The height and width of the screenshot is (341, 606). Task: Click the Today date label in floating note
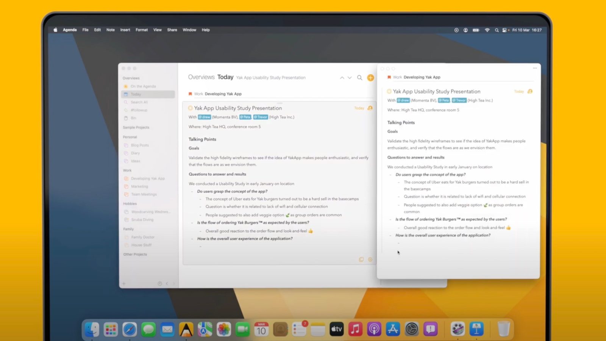519,91
